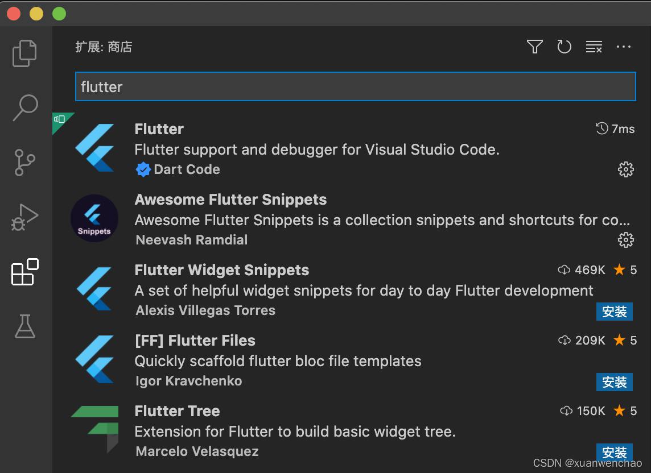Screen dimensions: 651x473
Task: Click the Flutter debugger description text
Action: coord(317,150)
